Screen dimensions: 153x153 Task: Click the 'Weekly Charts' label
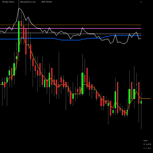(x=8, y=2)
